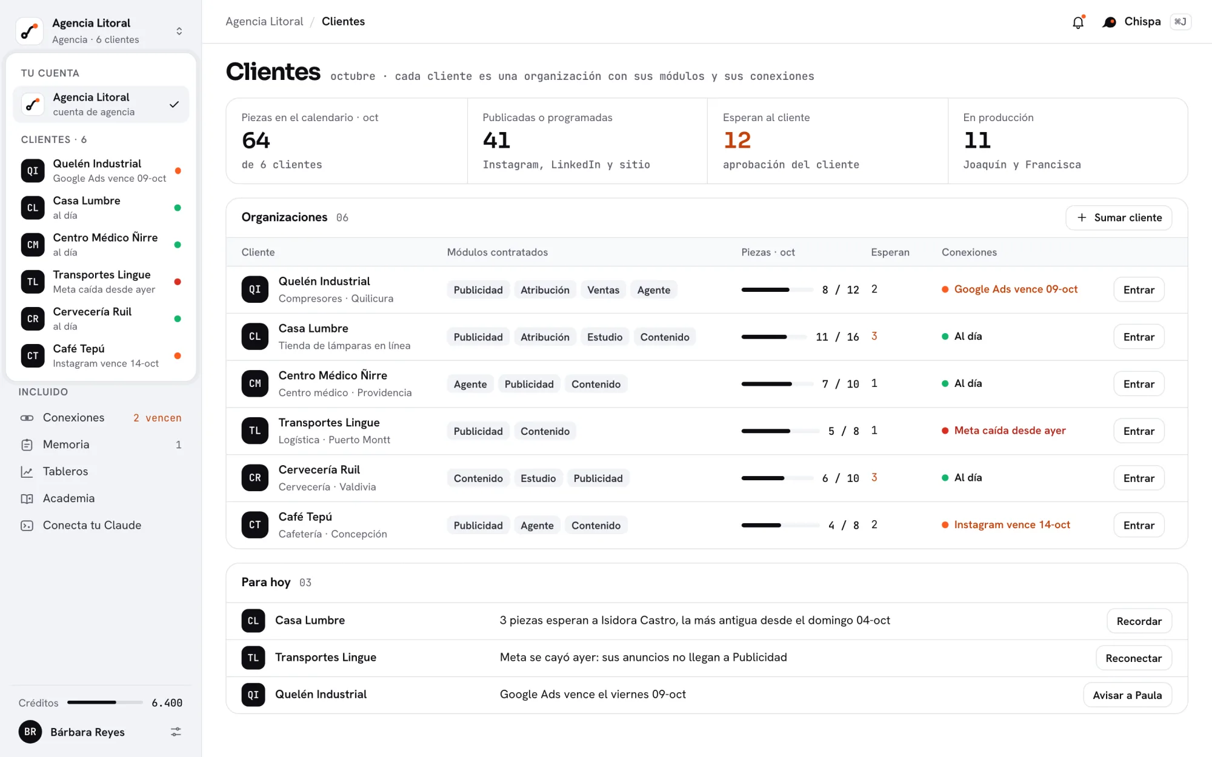Open Conecta tu Claude

pos(101,525)
